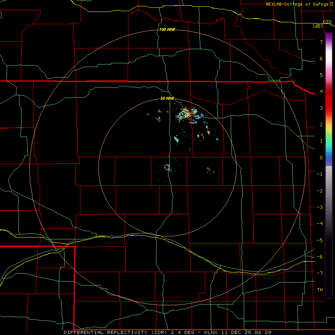Click the -6 dB label on color scale

pos(320,257)
